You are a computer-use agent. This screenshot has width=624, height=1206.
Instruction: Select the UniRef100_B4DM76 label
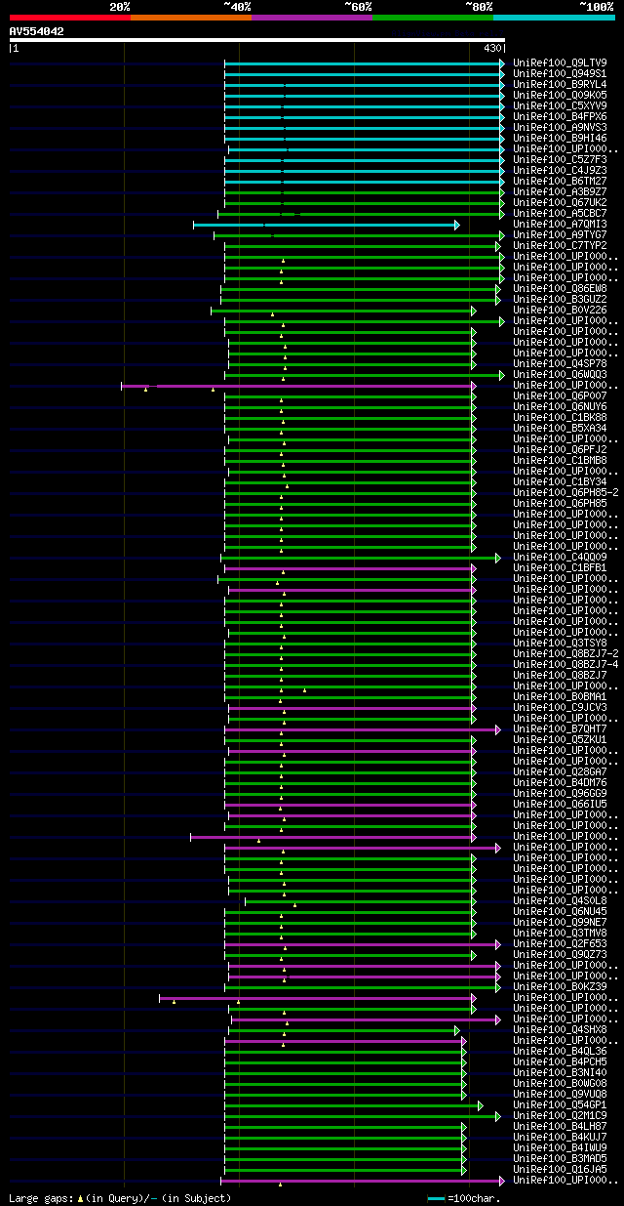(560, 782)
